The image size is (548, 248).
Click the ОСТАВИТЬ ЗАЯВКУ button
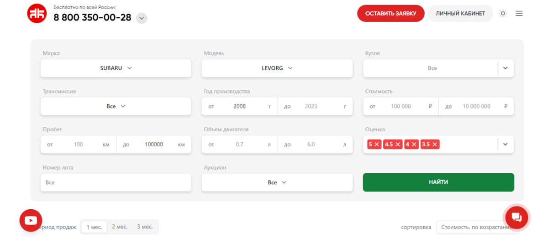[391, 14]
